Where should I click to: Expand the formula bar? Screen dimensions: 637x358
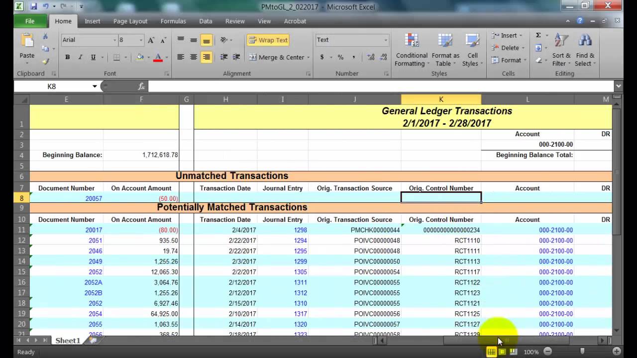618,87
